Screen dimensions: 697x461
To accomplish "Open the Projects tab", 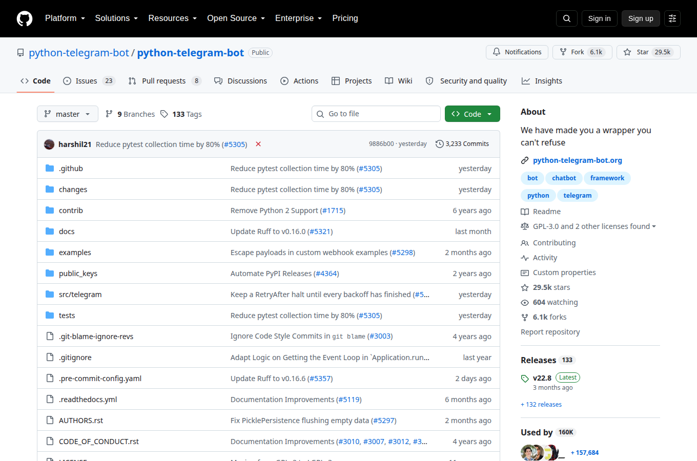I will 352,81.
